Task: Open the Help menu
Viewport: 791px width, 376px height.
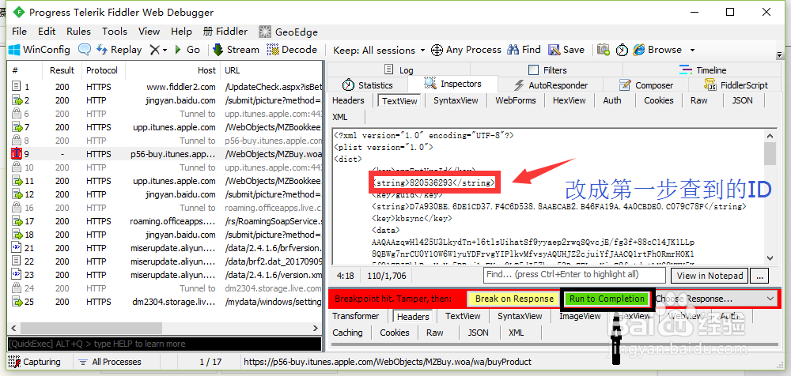Action: 181,32
